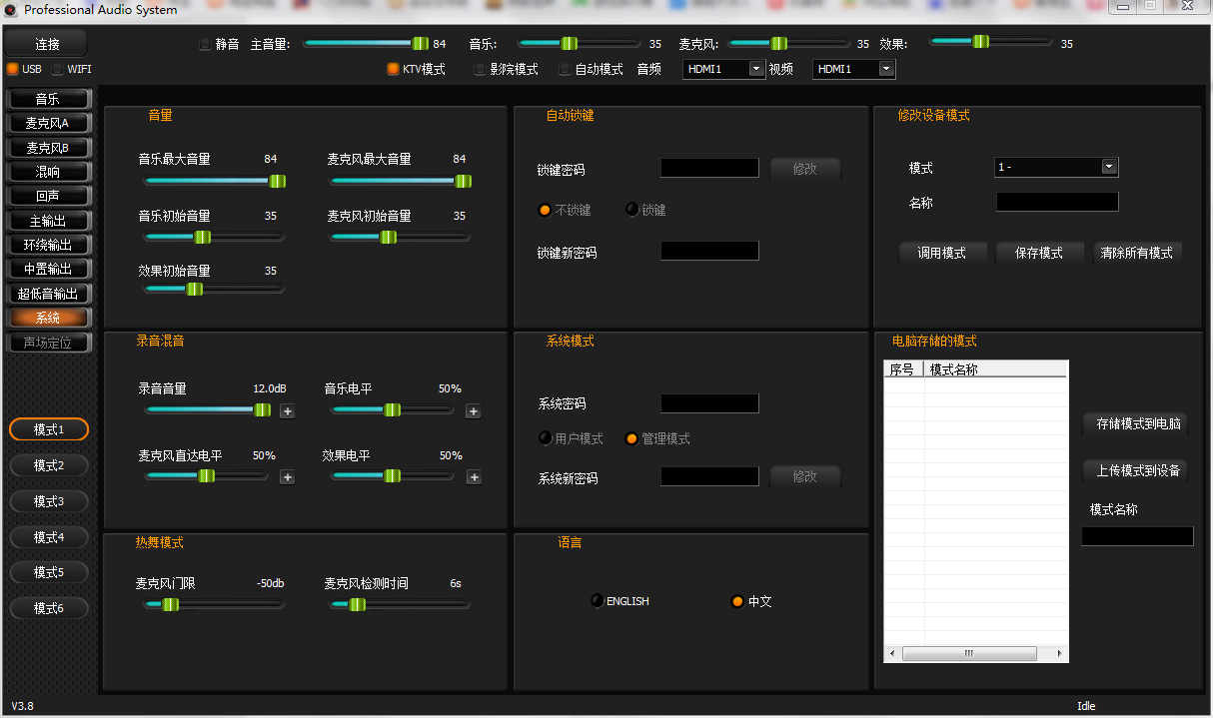Select the WIFI connection option
This screenshot has width=1213, height=718.
[x=57, y=69]
